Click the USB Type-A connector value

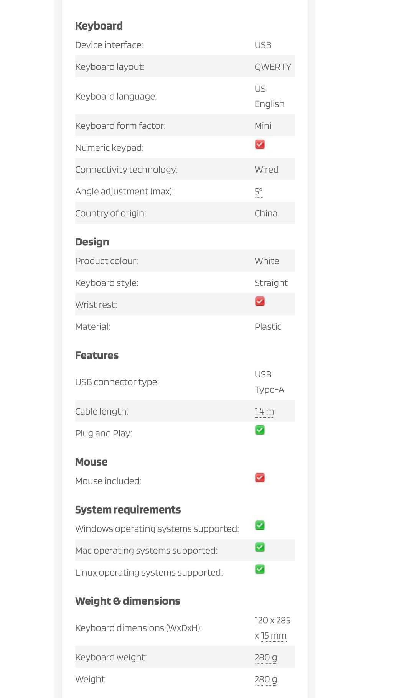(269, 382)
